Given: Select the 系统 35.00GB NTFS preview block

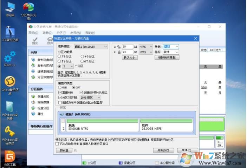Looking at the screenshot, I should pyautogui.click(x=102, y=125).
